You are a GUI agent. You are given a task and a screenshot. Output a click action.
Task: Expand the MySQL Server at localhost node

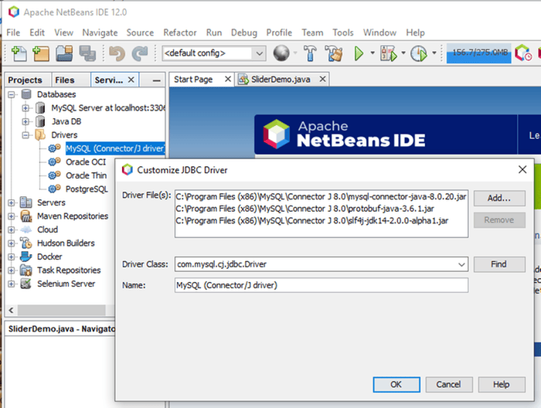(x=26, y=108)
